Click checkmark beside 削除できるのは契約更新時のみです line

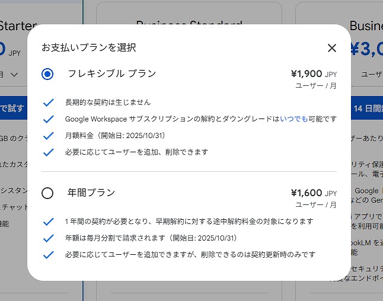49,255
